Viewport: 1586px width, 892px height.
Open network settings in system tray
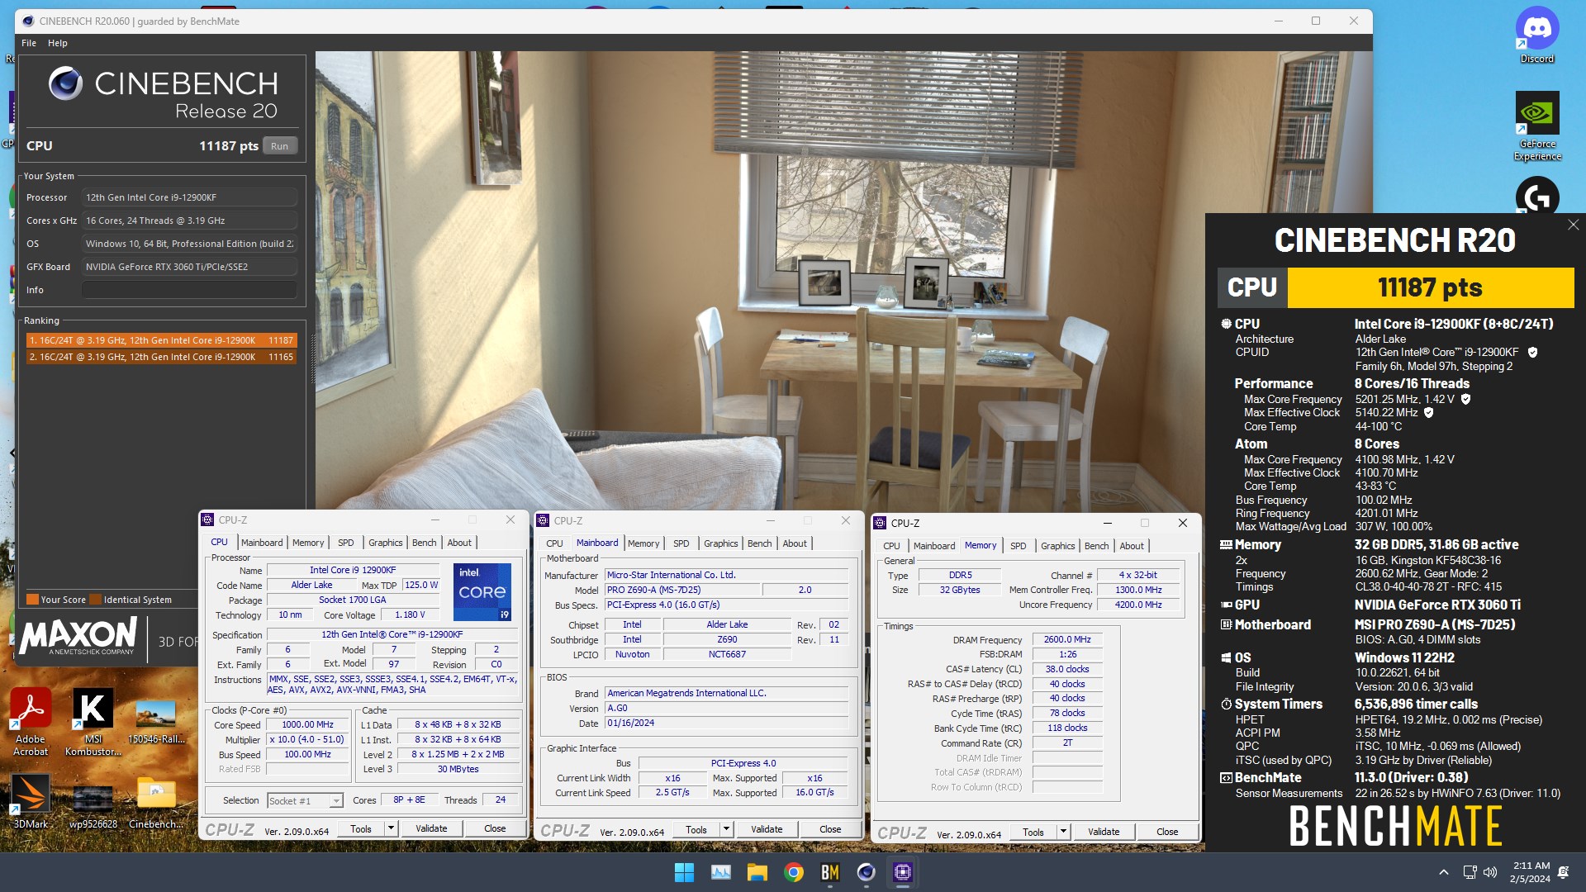click(1470, 872)
